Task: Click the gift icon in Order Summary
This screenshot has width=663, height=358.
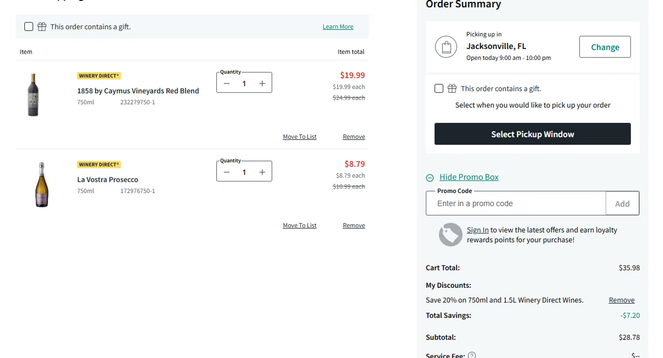Action: [452, 89]
